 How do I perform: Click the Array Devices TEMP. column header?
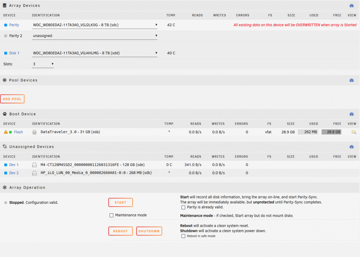(171, 15)
